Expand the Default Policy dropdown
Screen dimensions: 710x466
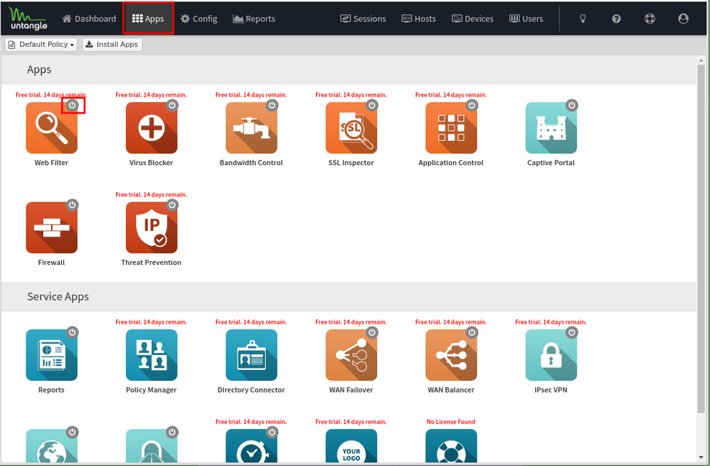(41, 44)
